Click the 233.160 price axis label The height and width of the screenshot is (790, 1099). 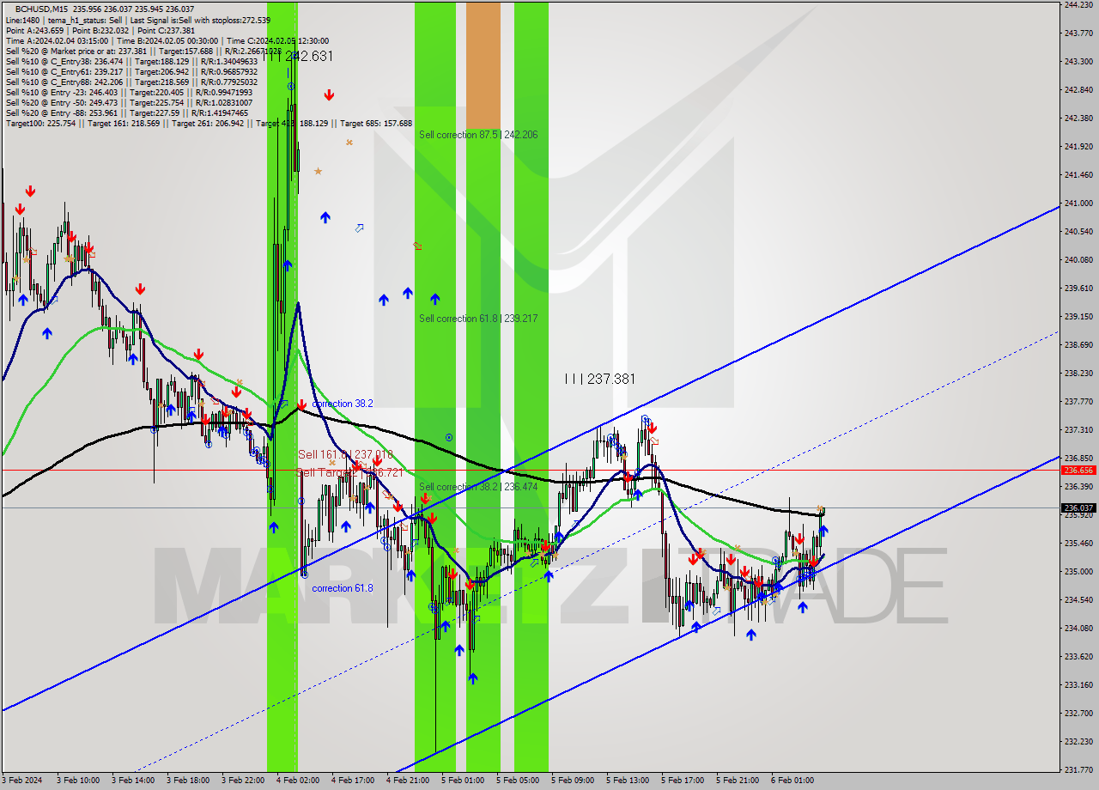click(1078, 685)
